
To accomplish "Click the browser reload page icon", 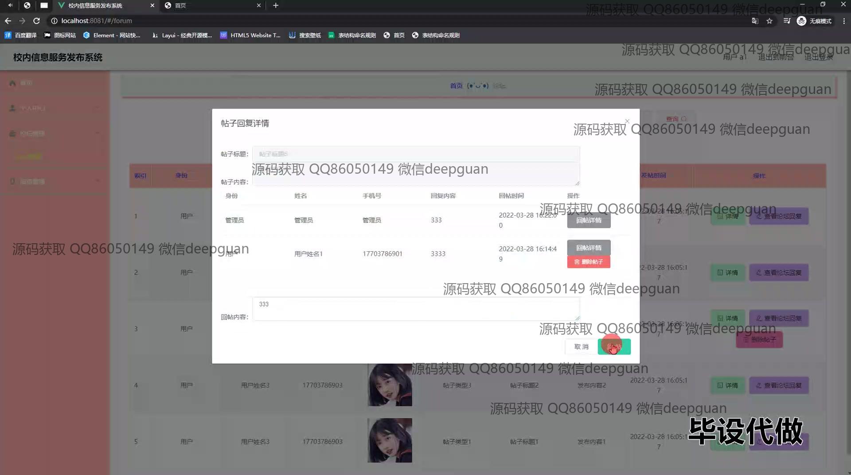I will point(36,21).
